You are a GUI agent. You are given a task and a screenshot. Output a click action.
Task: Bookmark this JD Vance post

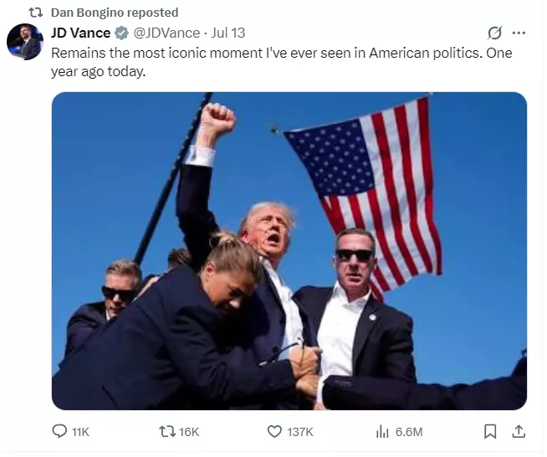[x=490, y=432]
